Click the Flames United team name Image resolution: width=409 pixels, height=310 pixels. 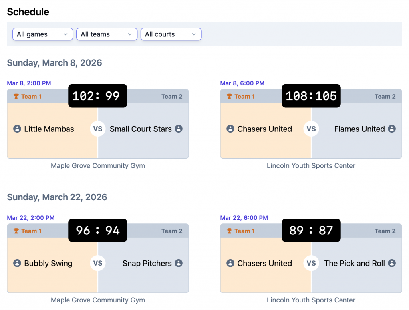pos(359,129)
